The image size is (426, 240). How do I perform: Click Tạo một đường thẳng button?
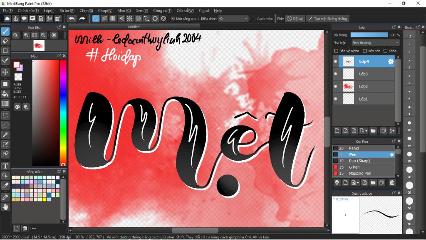328,19
